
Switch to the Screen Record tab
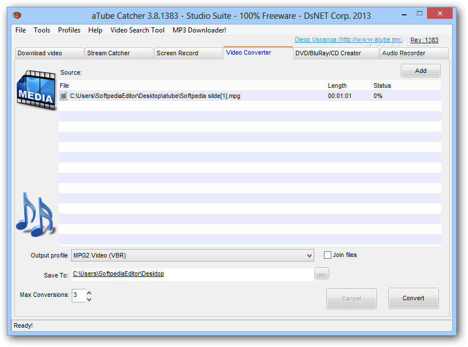click(x=188, y=53)
